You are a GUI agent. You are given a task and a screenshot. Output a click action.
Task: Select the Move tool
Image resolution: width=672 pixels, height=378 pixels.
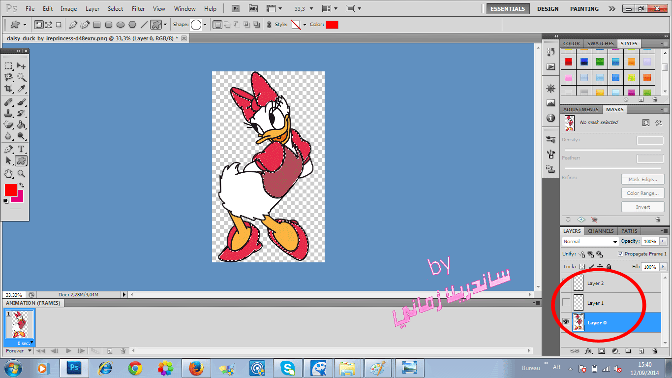tap(21, 65)
